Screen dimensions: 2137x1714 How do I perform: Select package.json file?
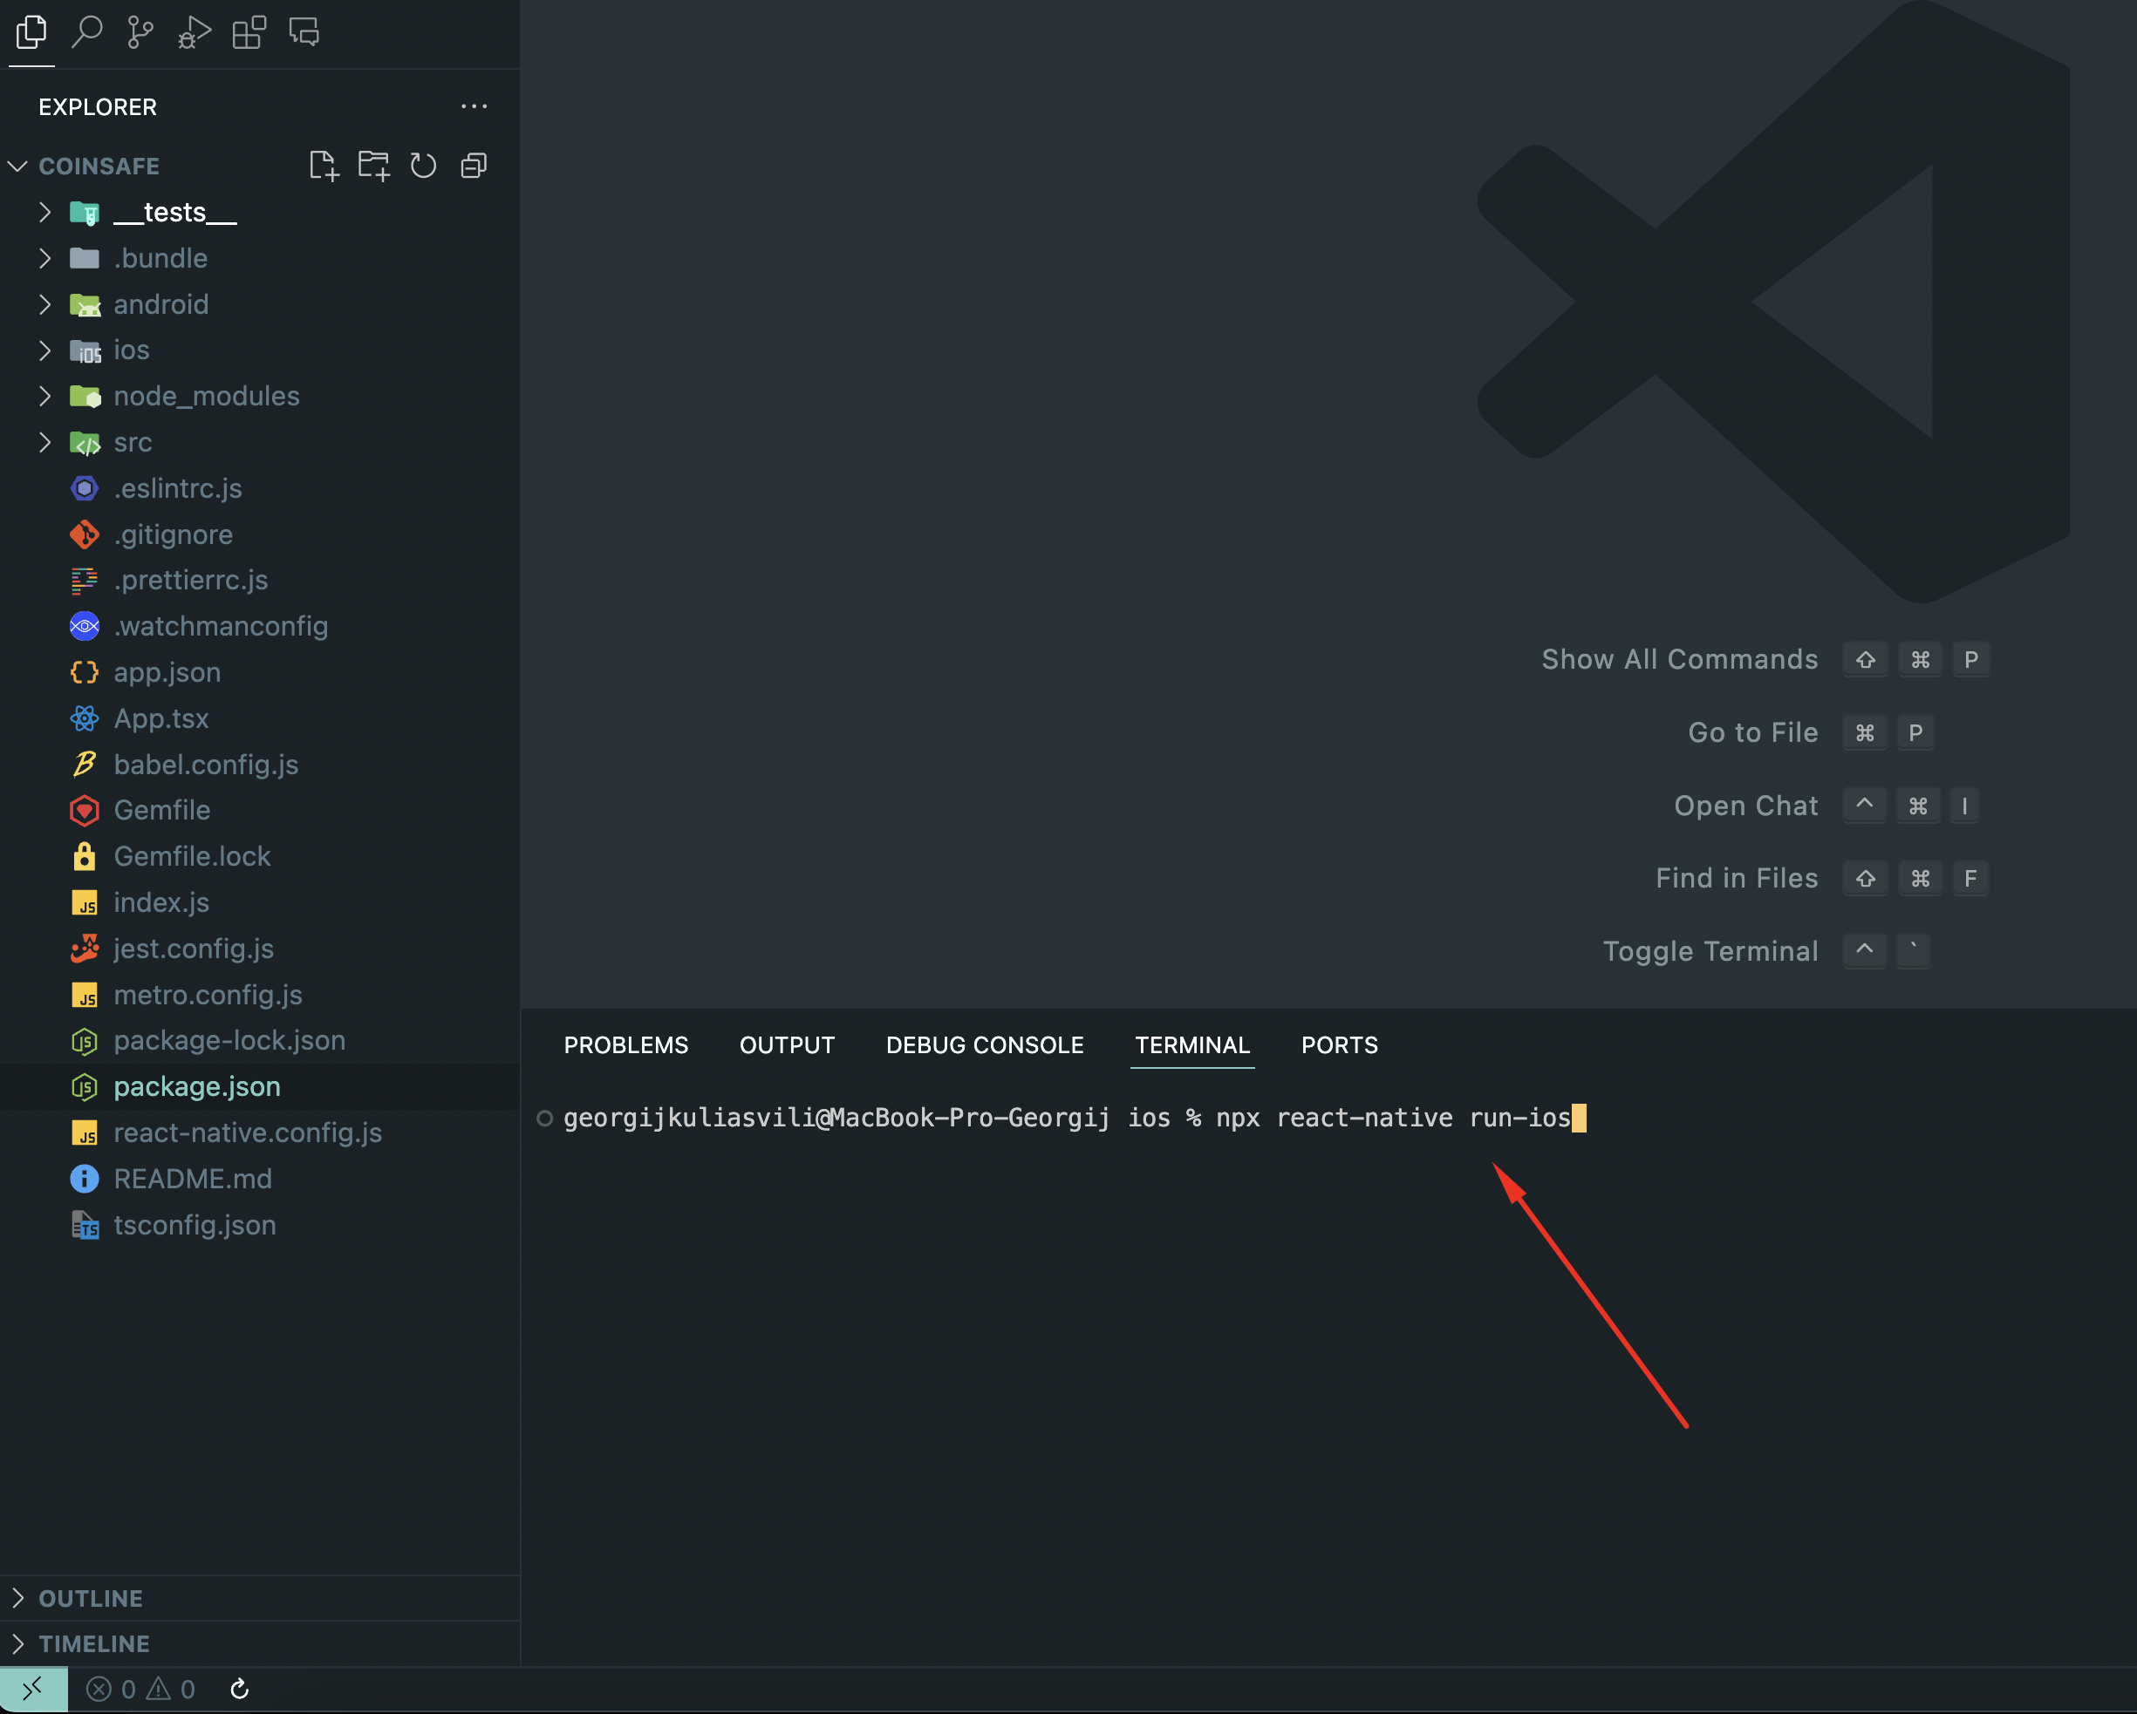(x=260, y=1087)
